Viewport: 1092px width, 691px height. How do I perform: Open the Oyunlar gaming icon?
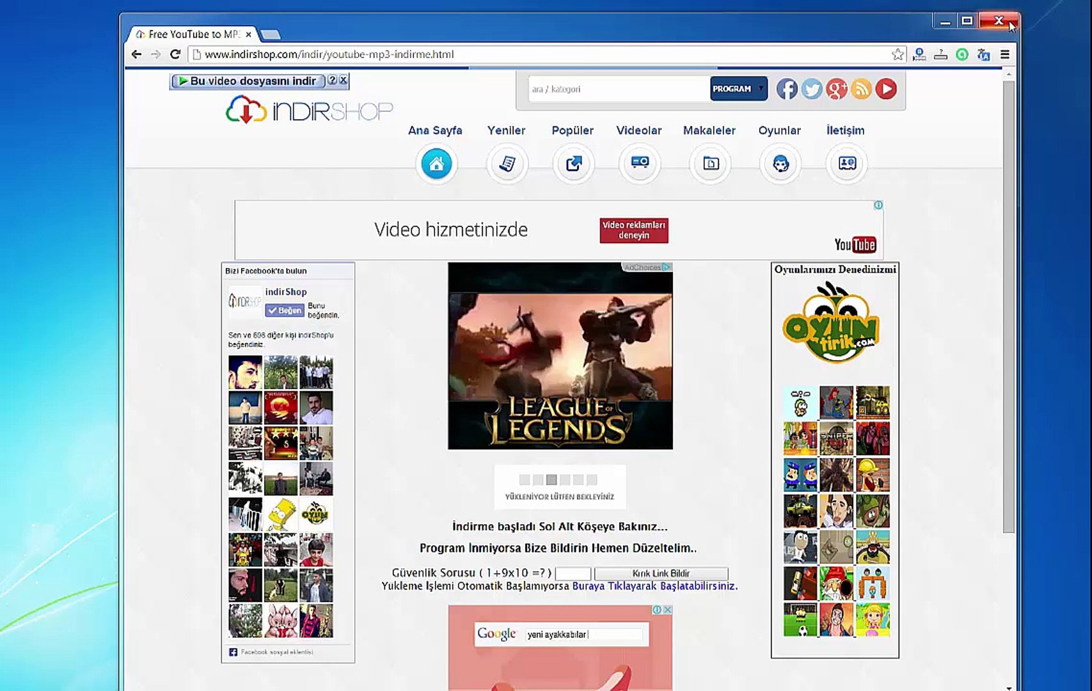(780, 164)
